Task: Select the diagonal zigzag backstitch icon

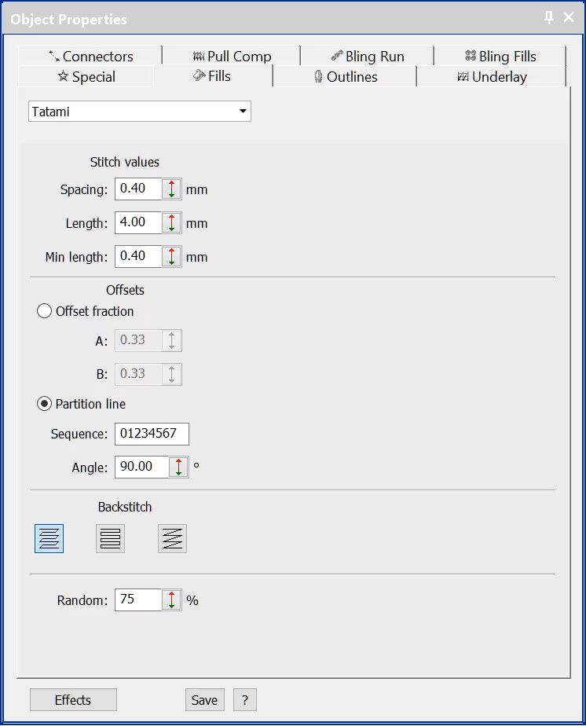Action: [172, 539]
